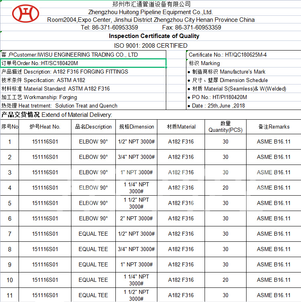Click the Chinese company name at top

[151, 4]
